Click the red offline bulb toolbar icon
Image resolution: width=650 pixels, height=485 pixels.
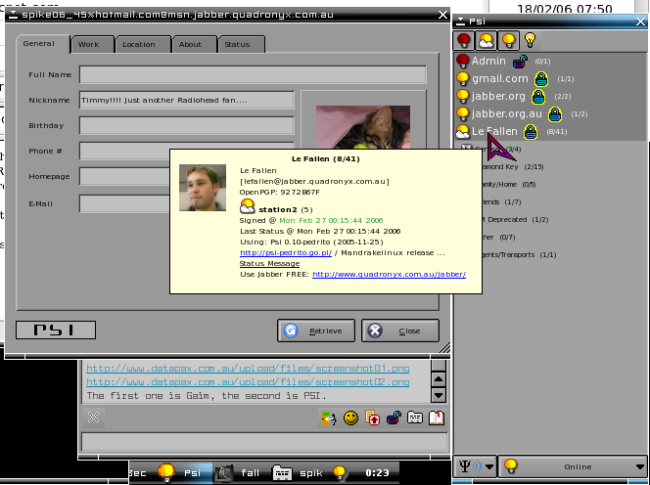click(x=464, y=41)
